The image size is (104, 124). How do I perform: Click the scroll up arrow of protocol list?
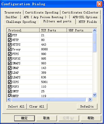(95, 30)
